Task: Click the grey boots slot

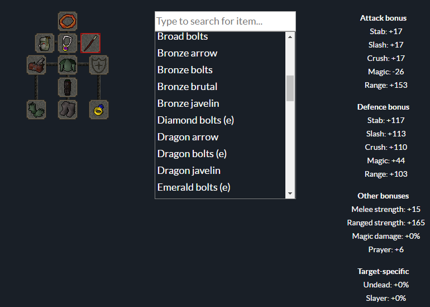Action: 68,110
